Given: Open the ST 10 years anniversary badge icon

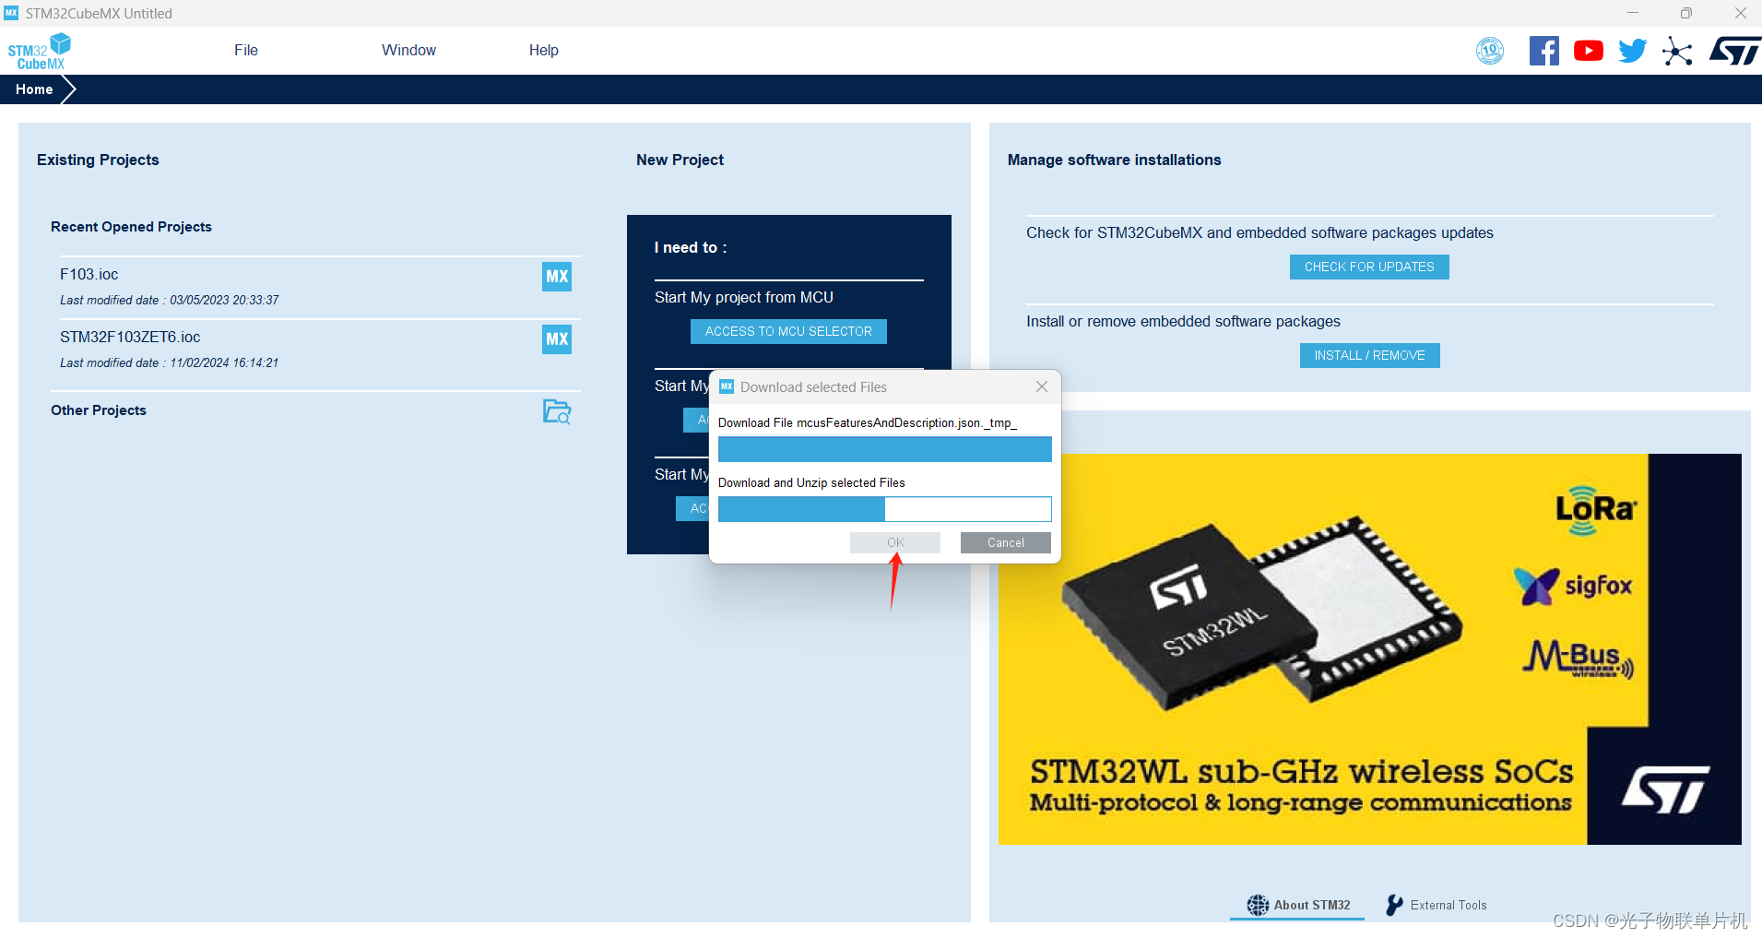Looking at the screenshot, I should click(1490, 51).
